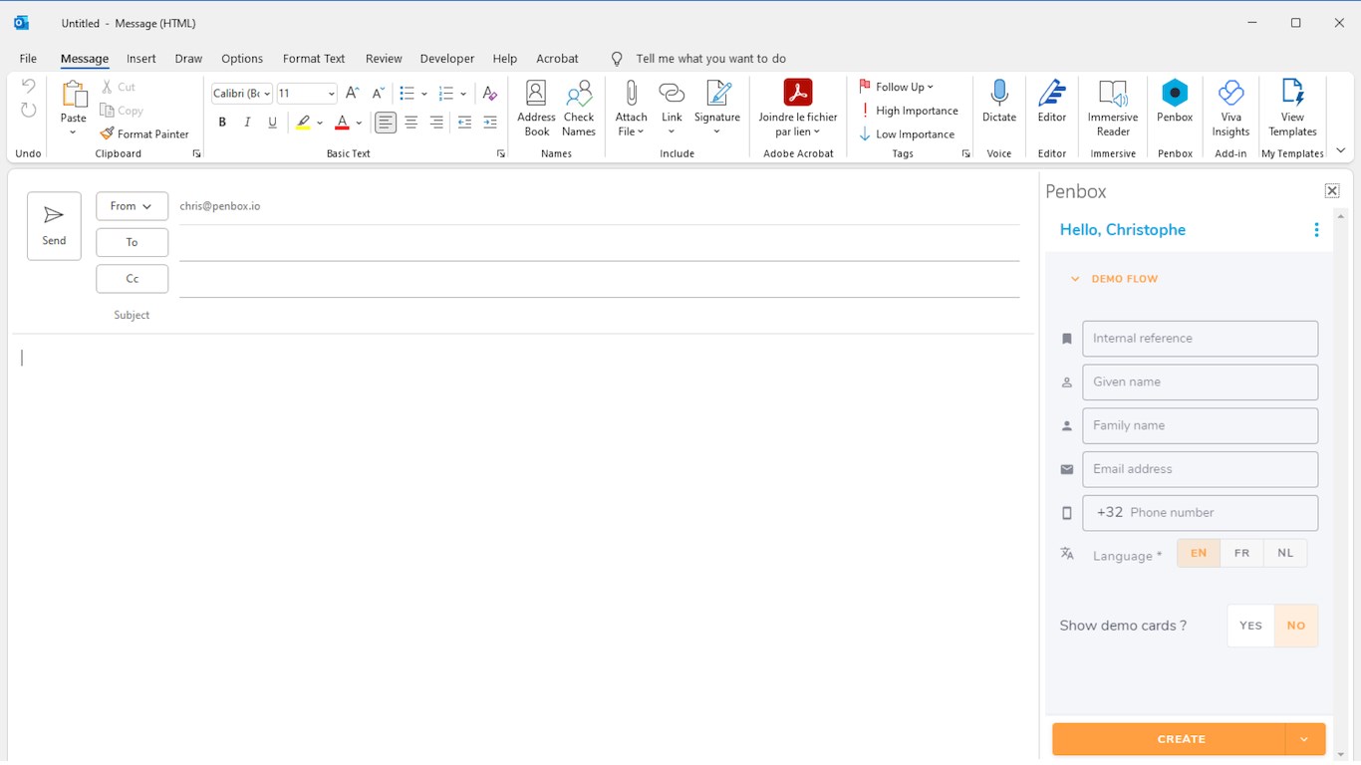Click the Redo arrow icon
Image resolution: width=1361 pixels, height=765 pixels.
click(x=28, y=111)
